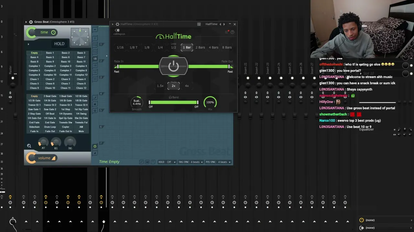The image size is (414, 232).
Task: Expand the Gross Beat preset arrow beside HOLD
Action: pos(28,44)
